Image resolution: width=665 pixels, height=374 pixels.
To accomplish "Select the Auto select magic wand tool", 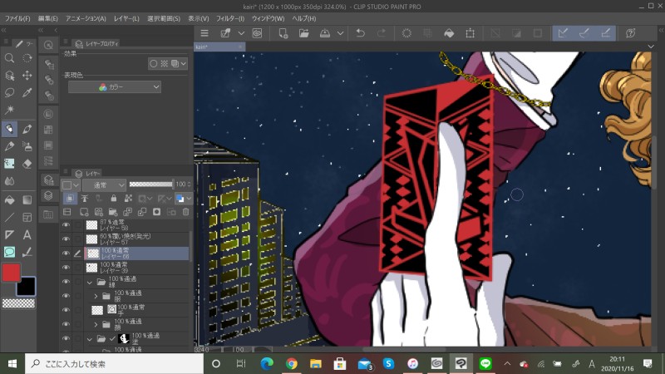I will click(9, 111).
